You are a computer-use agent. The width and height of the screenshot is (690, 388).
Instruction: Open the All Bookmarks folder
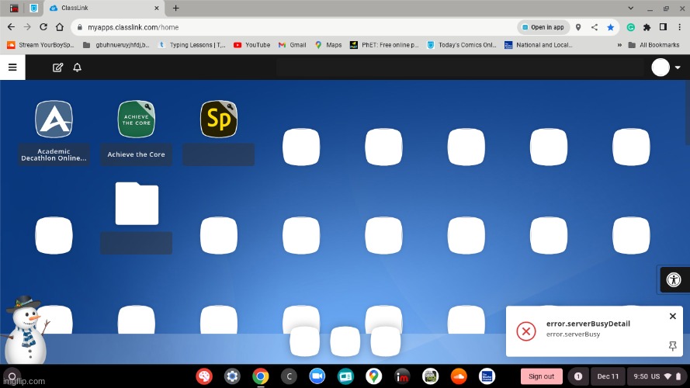coord(654,45)
